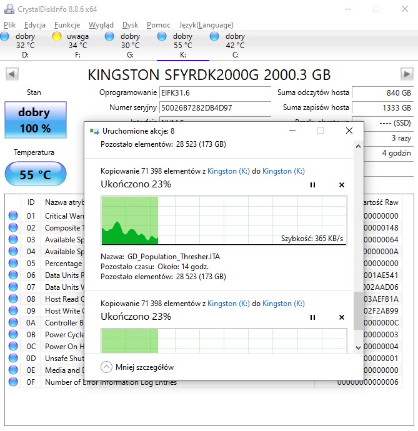Open the Plik menu
418x431 pixels.
click(10, 25)
